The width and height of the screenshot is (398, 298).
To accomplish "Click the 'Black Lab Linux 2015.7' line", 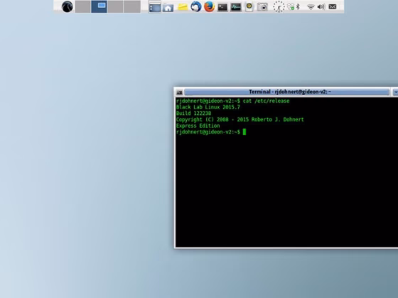I will coord(208,107).
